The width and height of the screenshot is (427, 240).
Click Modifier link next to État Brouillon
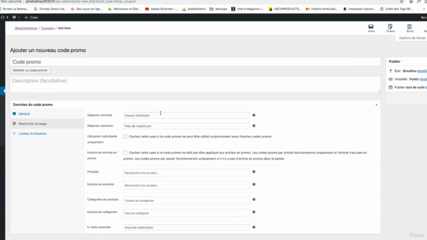422,71
